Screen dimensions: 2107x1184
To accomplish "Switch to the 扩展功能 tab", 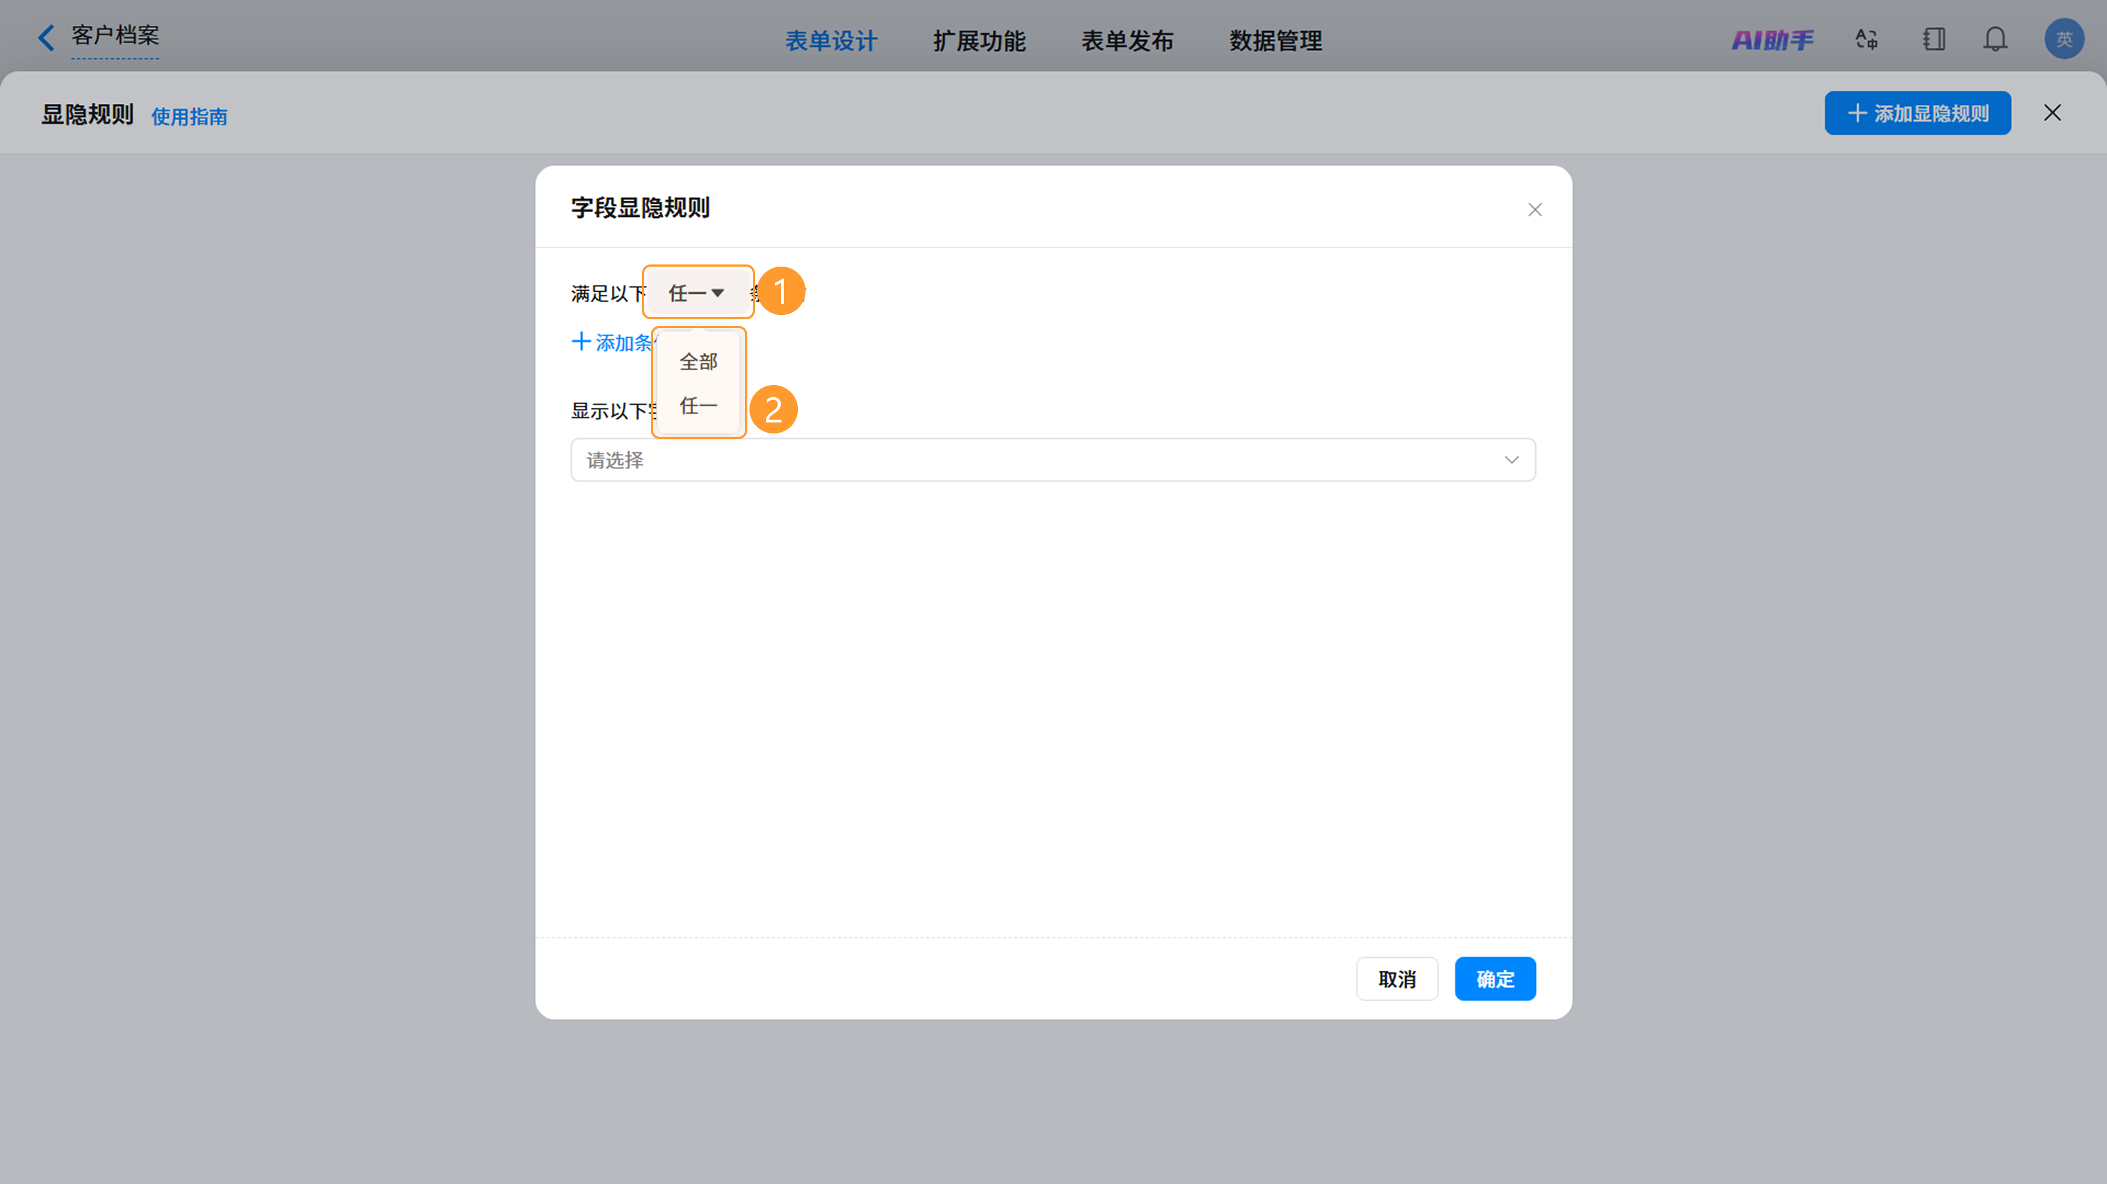I will (x=979, y=40).
